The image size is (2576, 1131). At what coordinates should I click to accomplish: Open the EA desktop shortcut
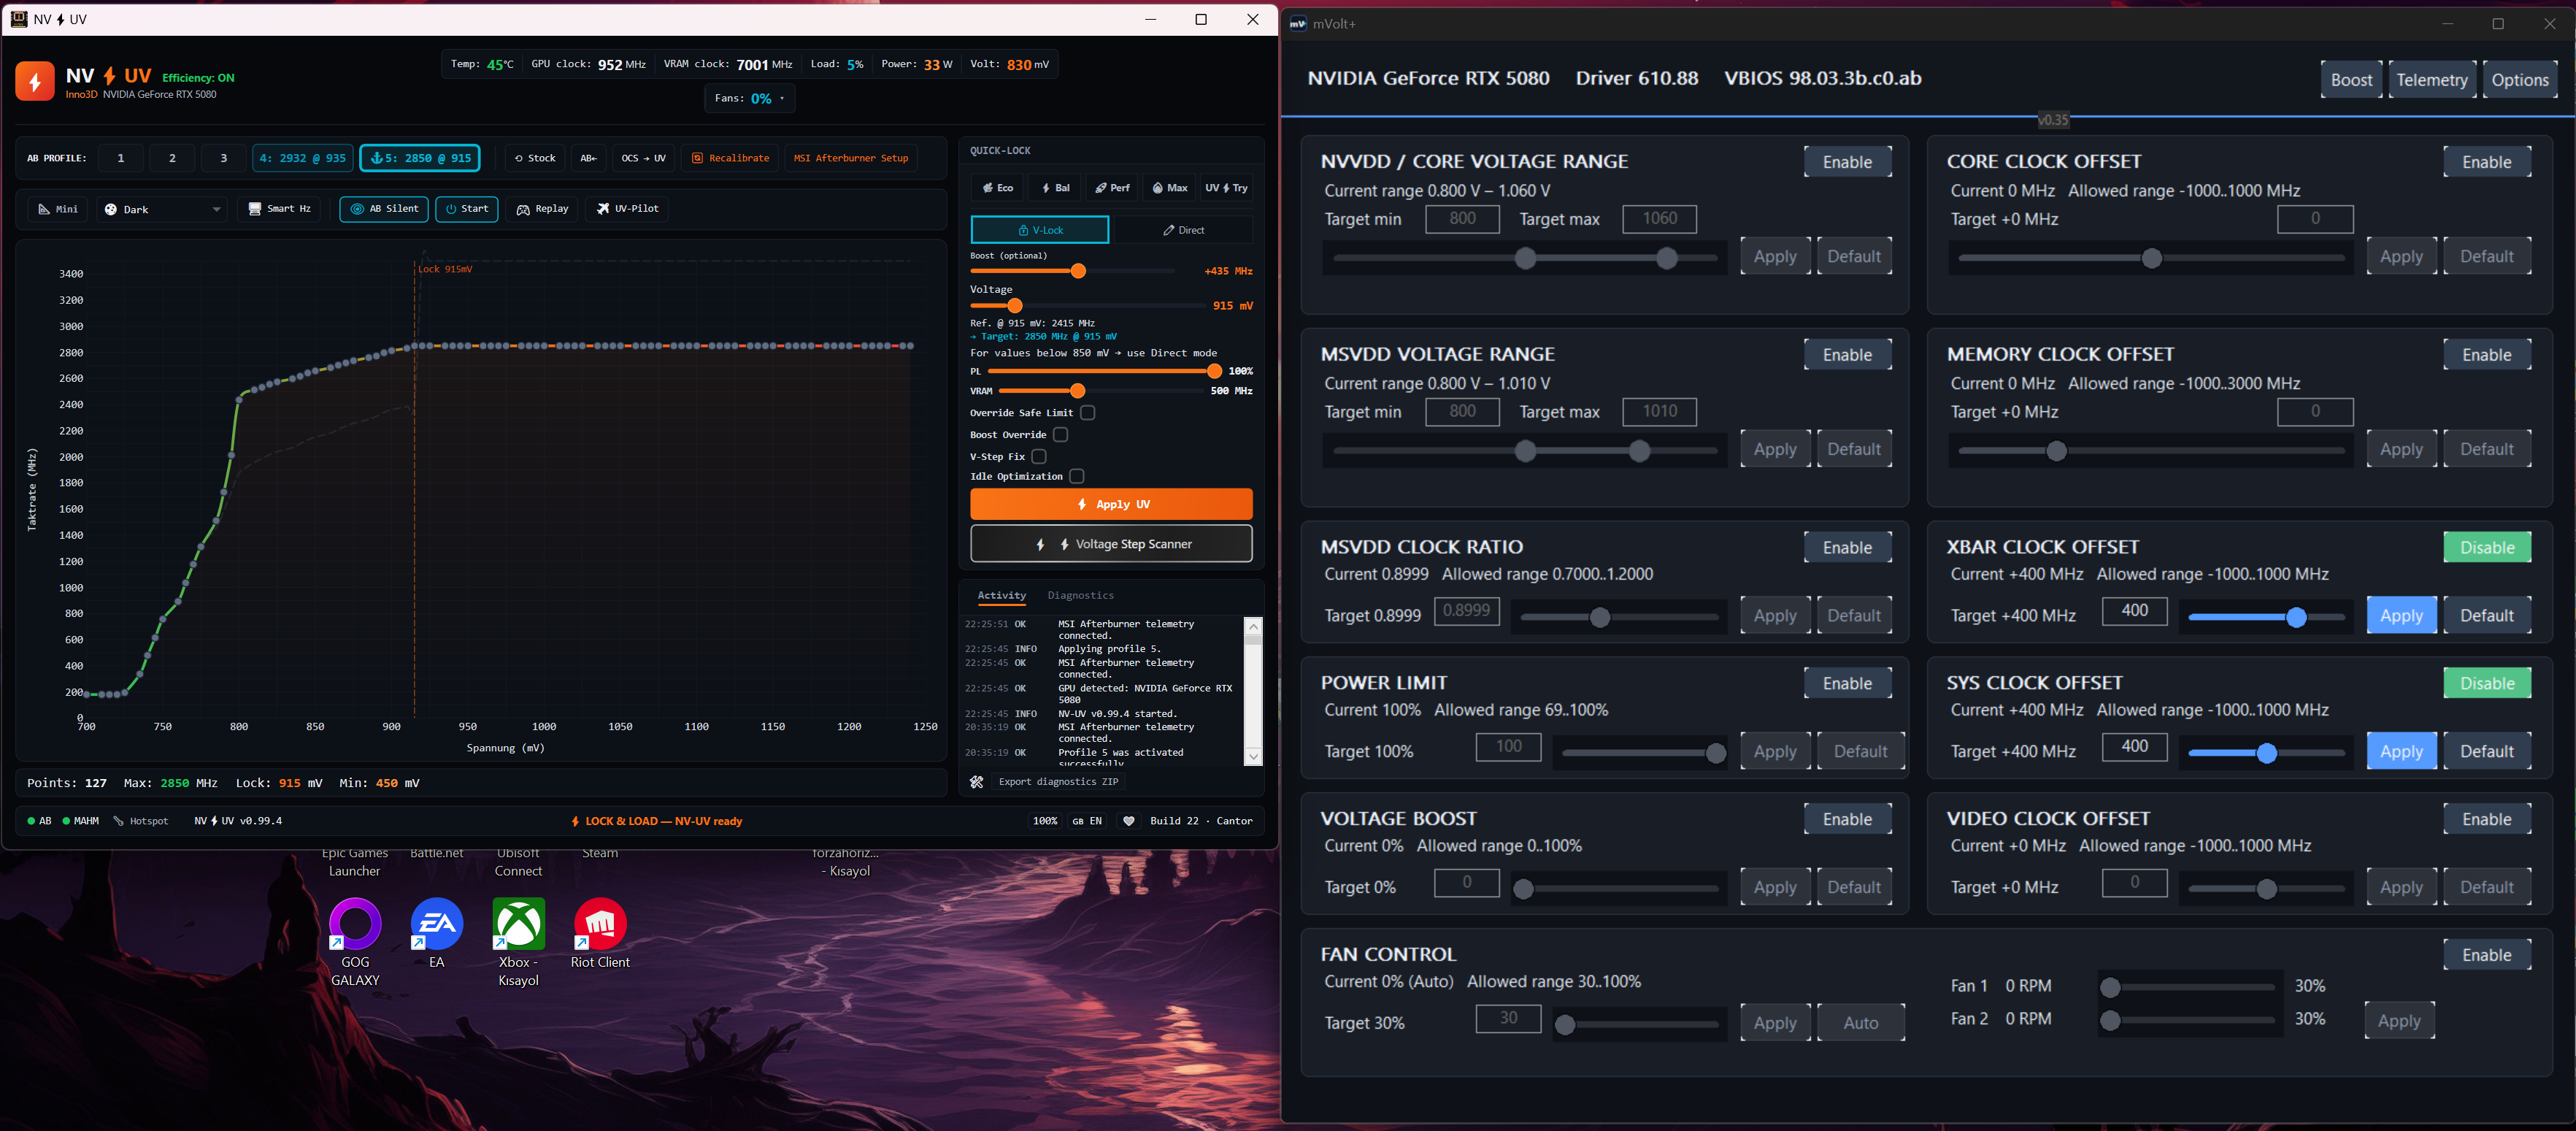(x=437, y=933)
